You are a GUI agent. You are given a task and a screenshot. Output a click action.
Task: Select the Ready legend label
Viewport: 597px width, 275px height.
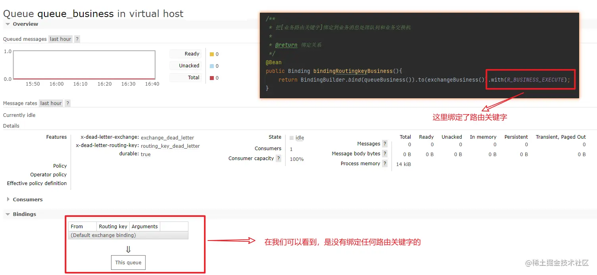(185, 54)
